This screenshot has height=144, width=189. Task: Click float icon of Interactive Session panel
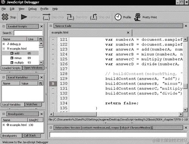point(51,127)
